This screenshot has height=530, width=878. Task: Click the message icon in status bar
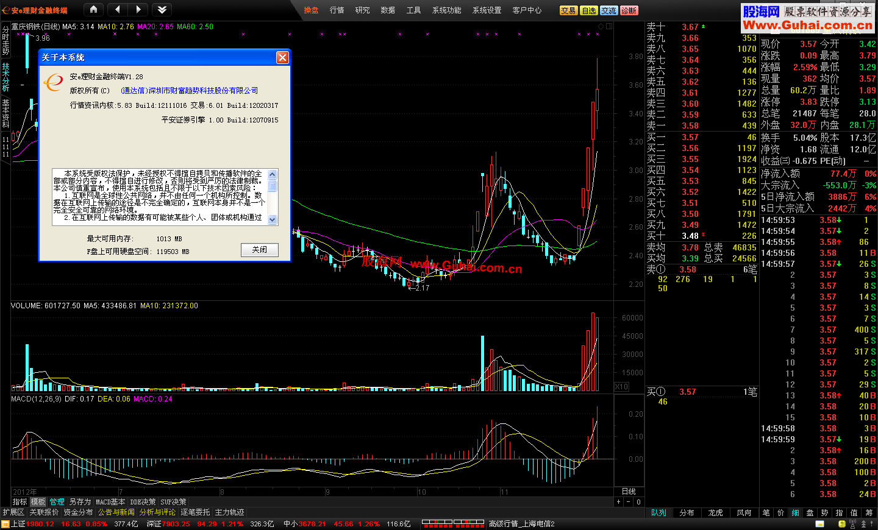[x=820, y=524]
